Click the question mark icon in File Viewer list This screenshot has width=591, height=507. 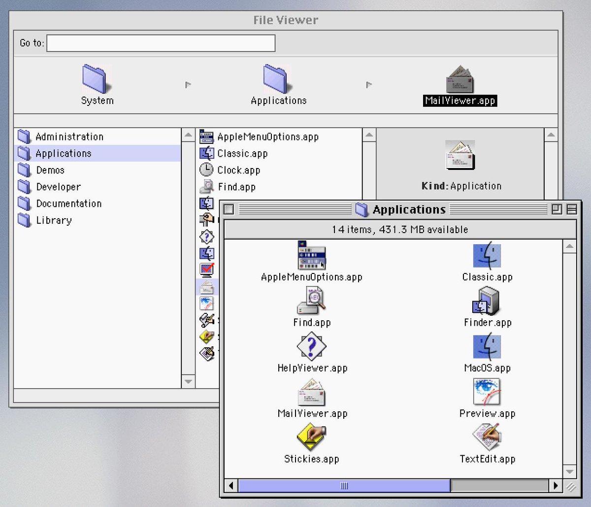pyautogui.click(x=207, y=237)
